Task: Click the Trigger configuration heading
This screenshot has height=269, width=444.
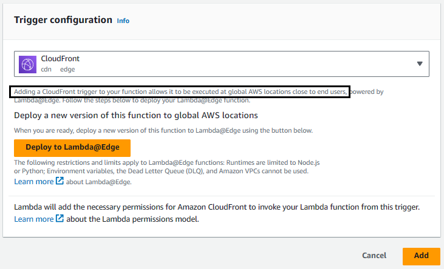Action: (x=63, y=20)
